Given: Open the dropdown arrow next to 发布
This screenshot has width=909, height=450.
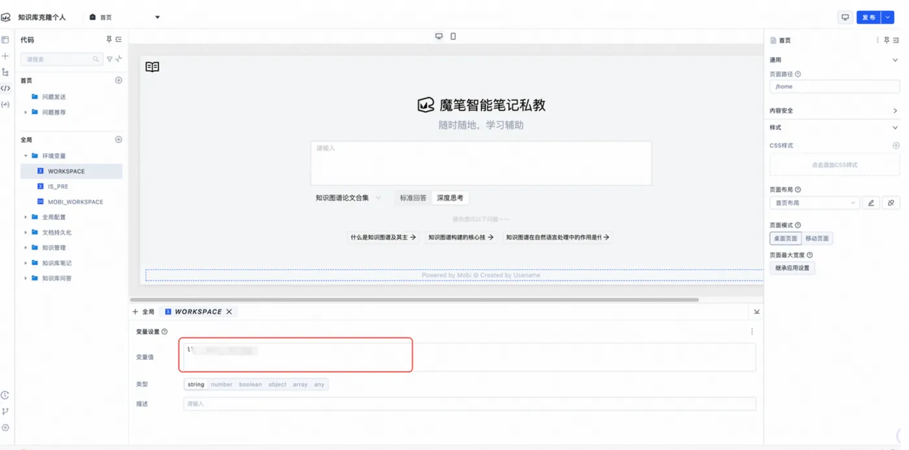Looking at the screenshot, I should click(x=888, y=18).
